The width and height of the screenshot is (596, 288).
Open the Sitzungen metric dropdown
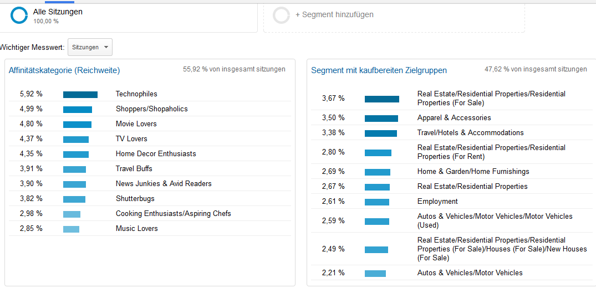[90, 47]
